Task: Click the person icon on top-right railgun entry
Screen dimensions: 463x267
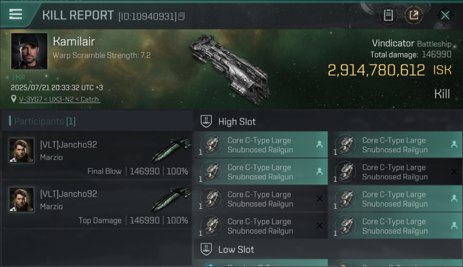Action: tap(454, 144)
